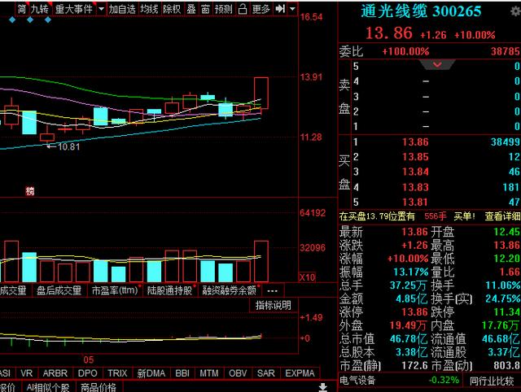Click the stock title 通光线缆 300265
Image resolution: width=521 pixels, height=392 pixels.
(421, 11)
